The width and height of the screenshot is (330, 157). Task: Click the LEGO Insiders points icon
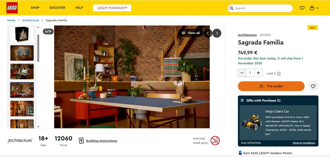(240, 153)
